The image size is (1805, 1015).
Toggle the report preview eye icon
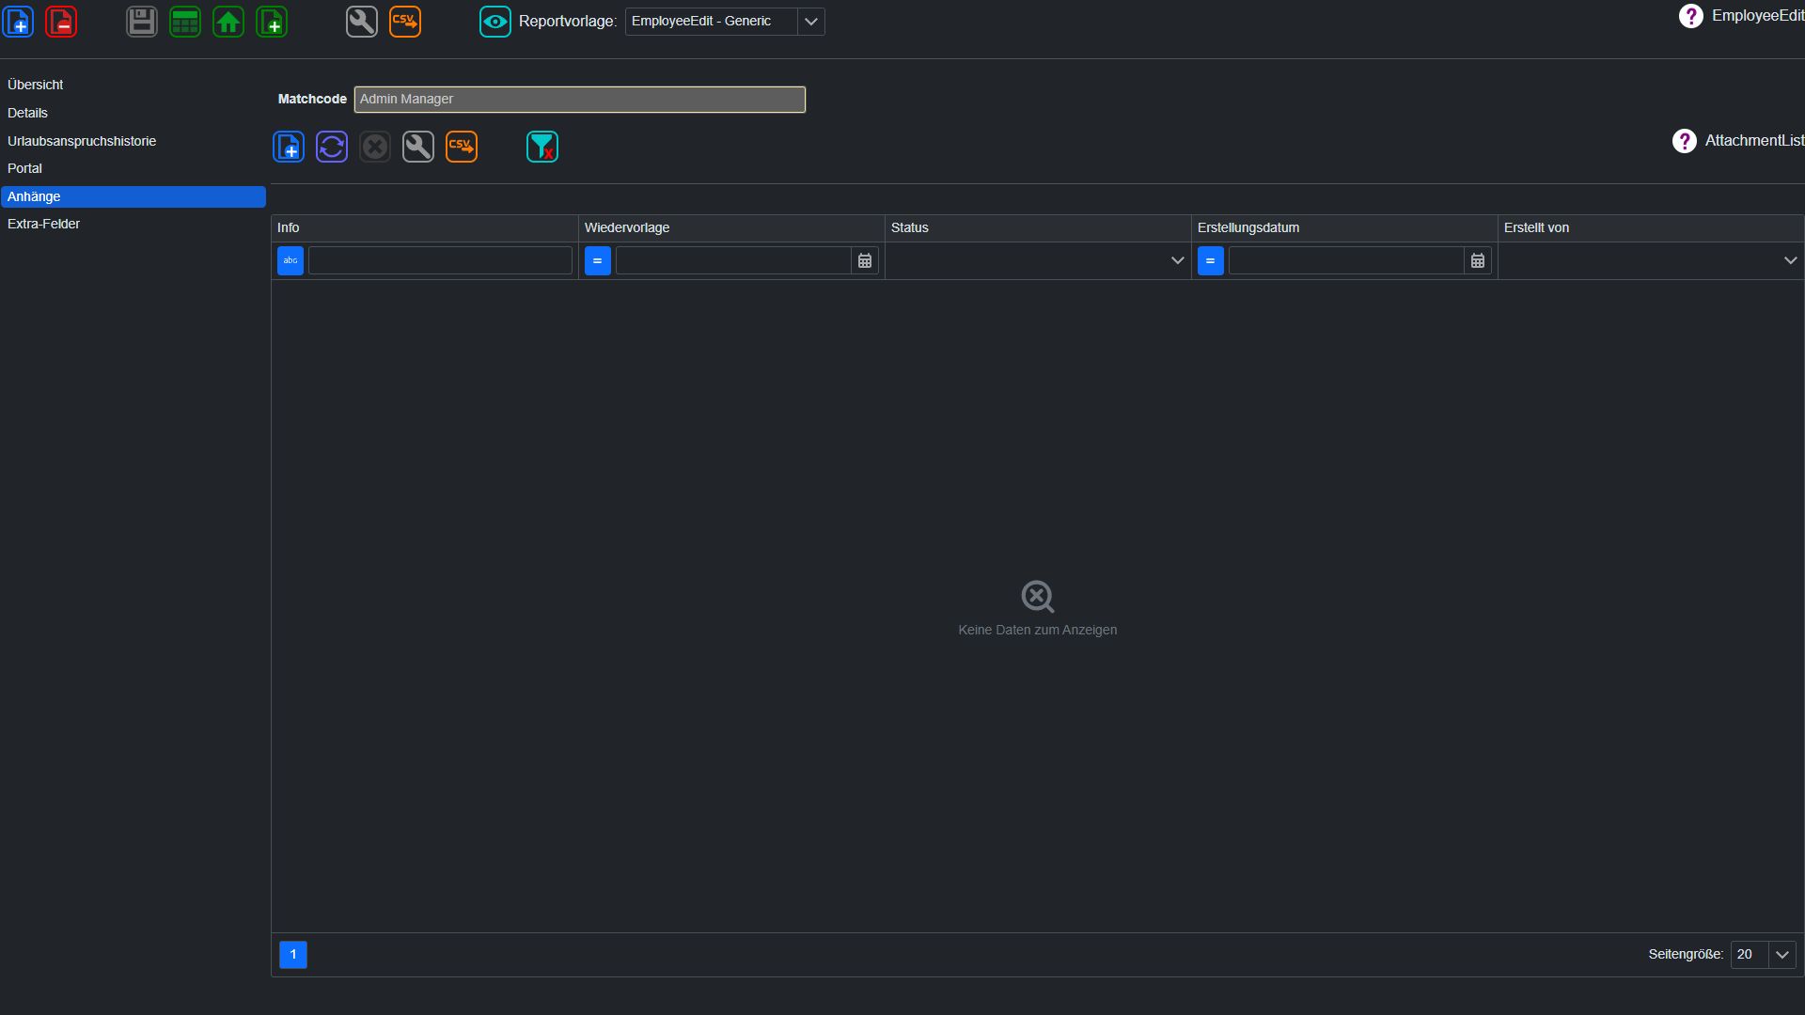pos(495,22)
